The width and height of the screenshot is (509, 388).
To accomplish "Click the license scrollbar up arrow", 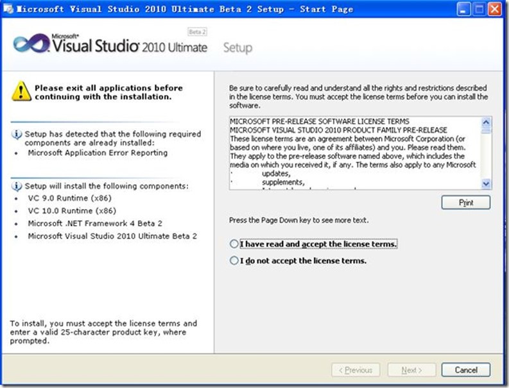I will click(486, 122).
